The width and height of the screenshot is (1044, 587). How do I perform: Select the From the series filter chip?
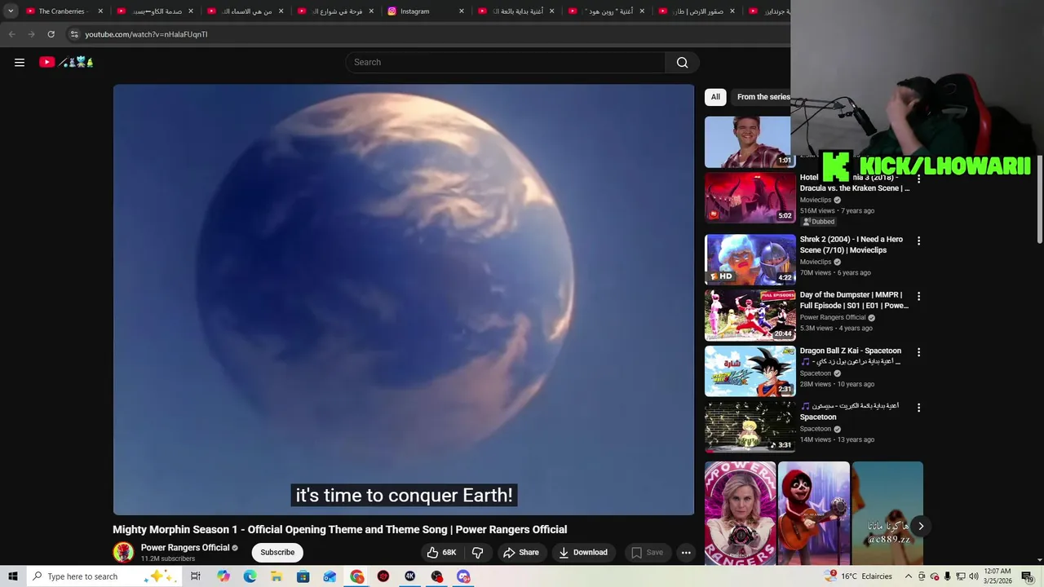point(763,97)
